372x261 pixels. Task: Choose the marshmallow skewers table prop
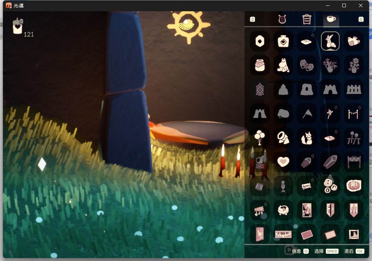click(354, 138)
